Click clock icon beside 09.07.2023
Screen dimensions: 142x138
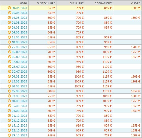10,57
